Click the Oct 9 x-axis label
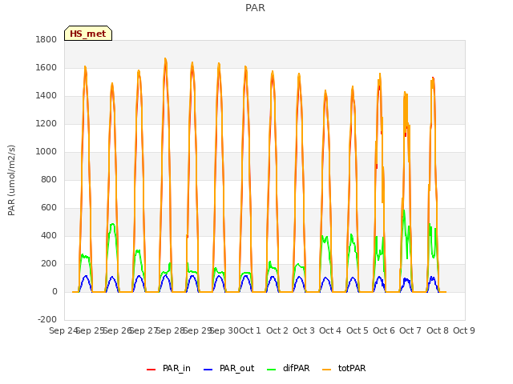The width and height of the screenshot is (513, 384). [x=464, y=330]
